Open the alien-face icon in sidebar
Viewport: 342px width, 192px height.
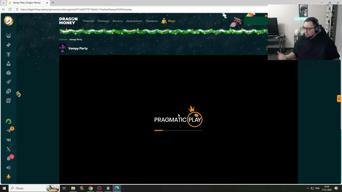9,54
